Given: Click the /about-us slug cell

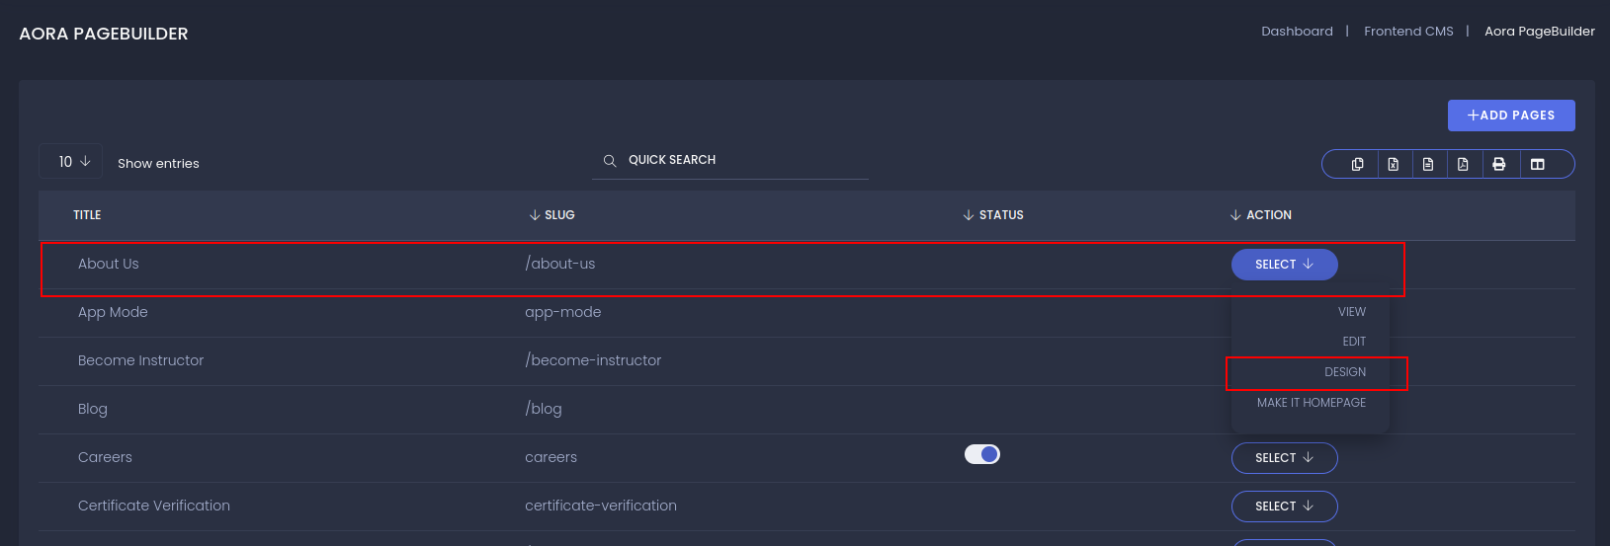Looking at the screenshot, I should (x=560, y=264).
